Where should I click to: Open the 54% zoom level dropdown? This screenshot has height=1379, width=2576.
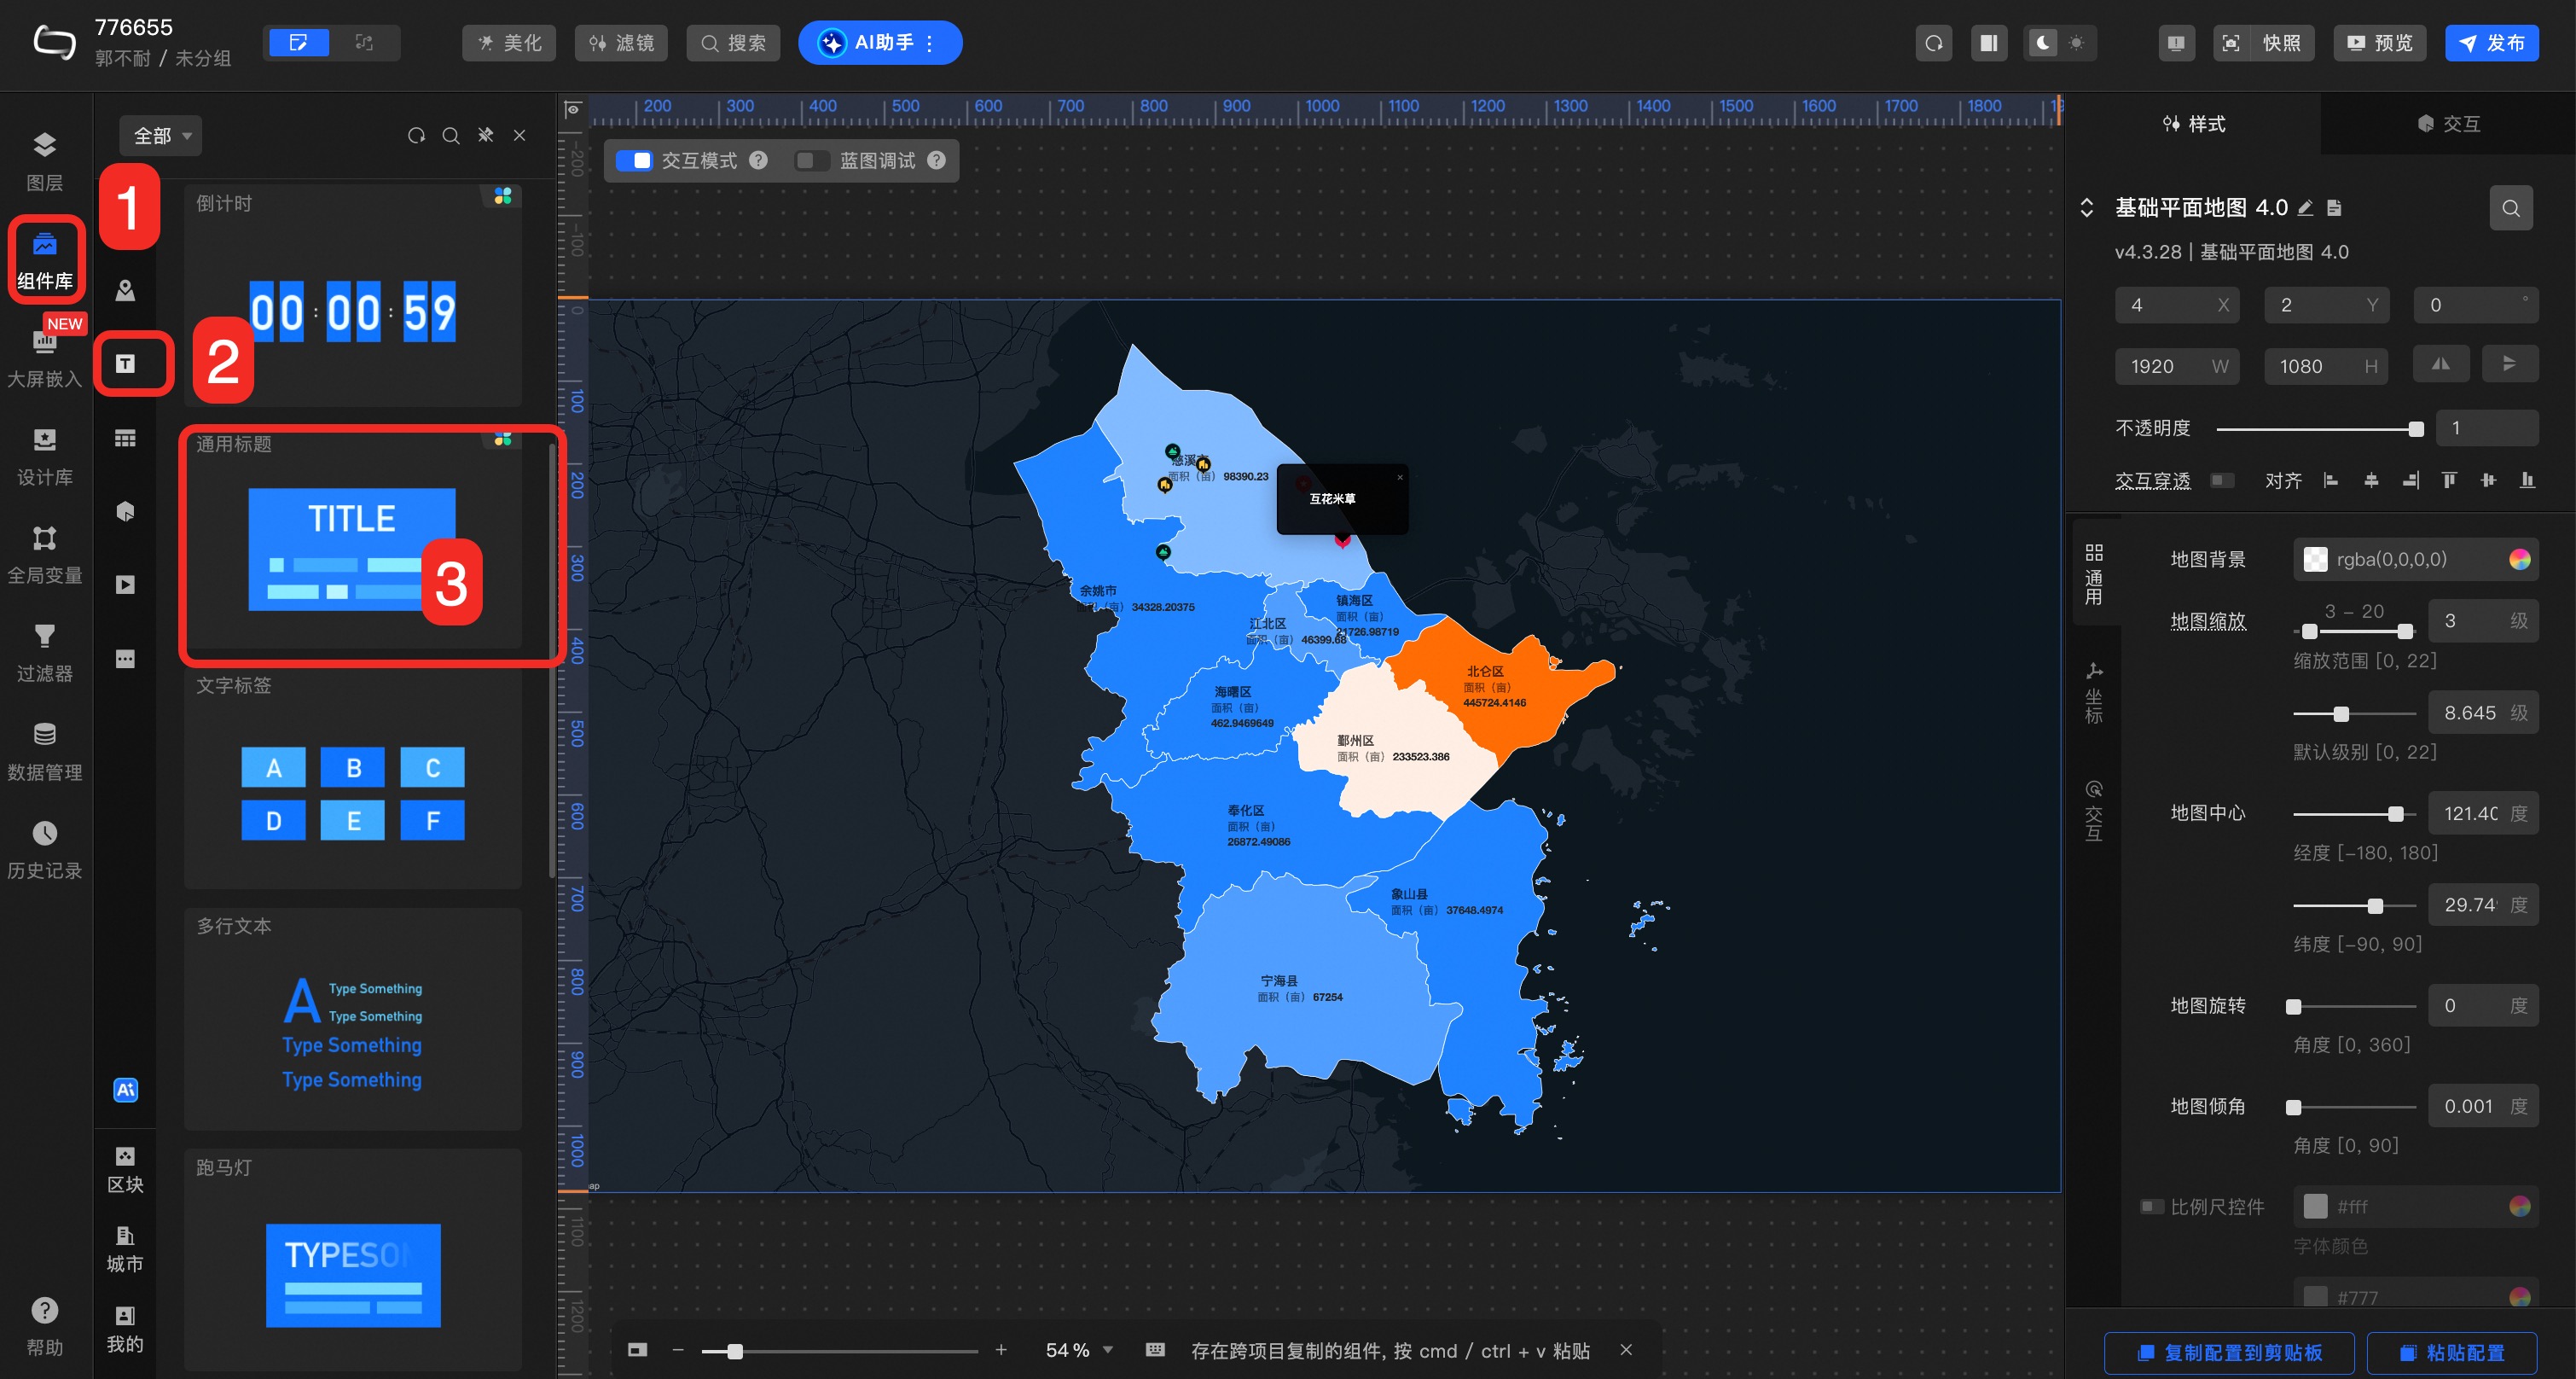1079,1350
